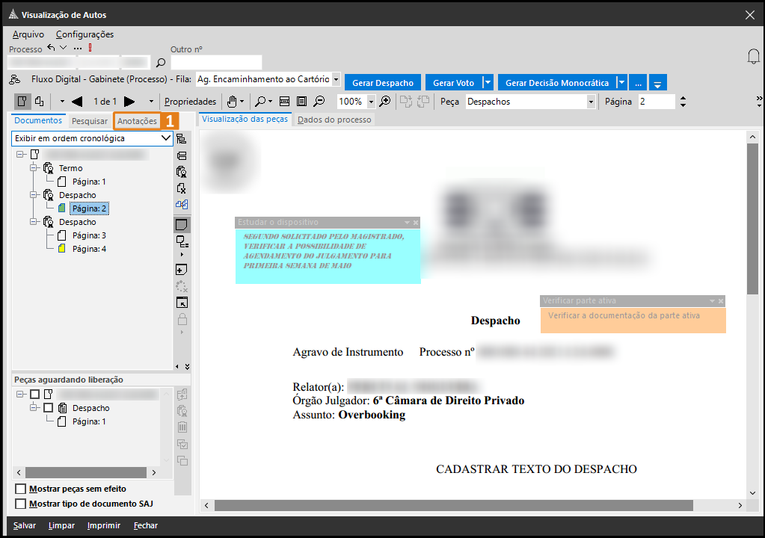Open the Arquivo menu
Image resolution: width=765 pixels, height=538 pixels.
[28, 34]
